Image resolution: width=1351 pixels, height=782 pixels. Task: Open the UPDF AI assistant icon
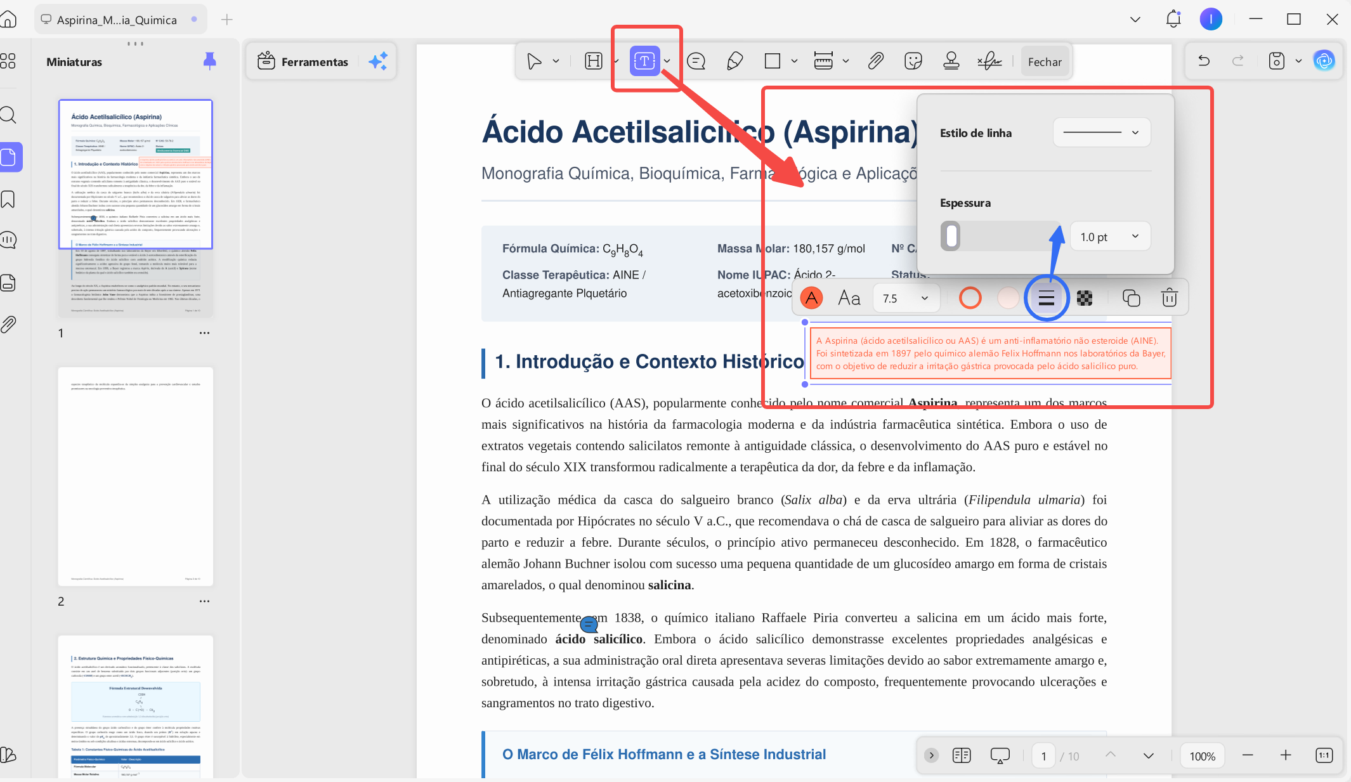pos(1324,61)
